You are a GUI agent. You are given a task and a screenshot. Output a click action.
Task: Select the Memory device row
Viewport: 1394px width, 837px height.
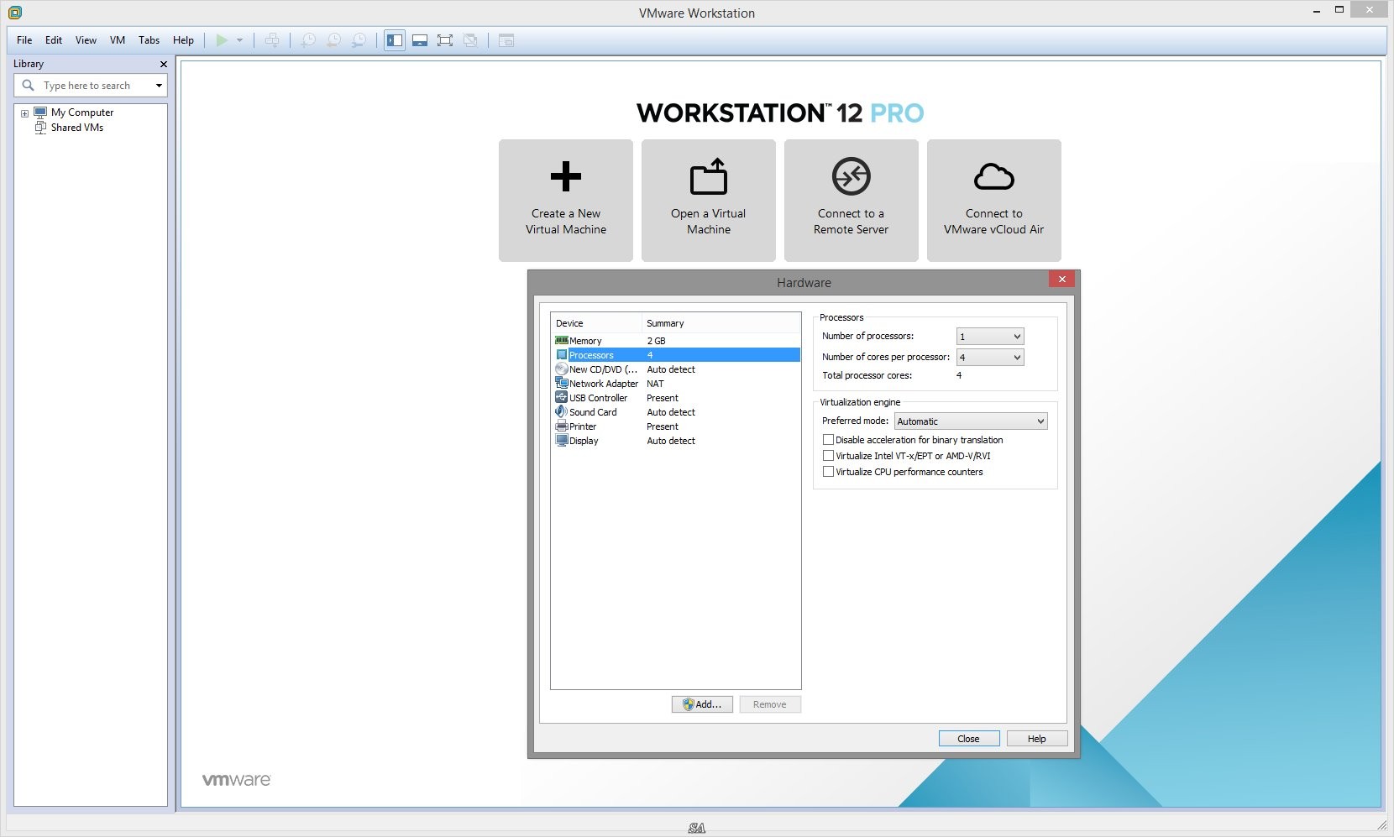[676, 341]
